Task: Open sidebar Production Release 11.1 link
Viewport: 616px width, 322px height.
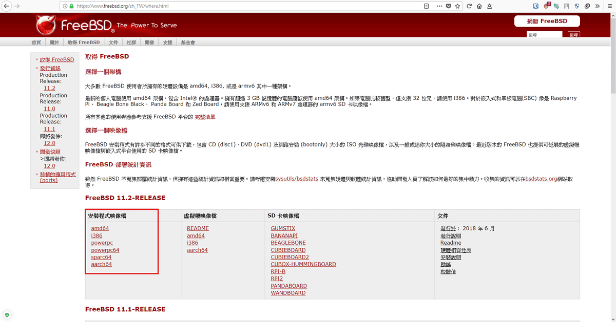Action: pyautogui.click(x=49, y=129)
